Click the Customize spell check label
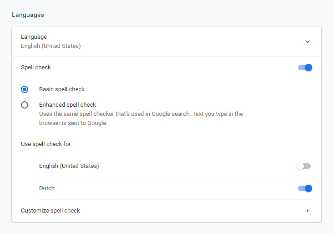 [50, 211]
